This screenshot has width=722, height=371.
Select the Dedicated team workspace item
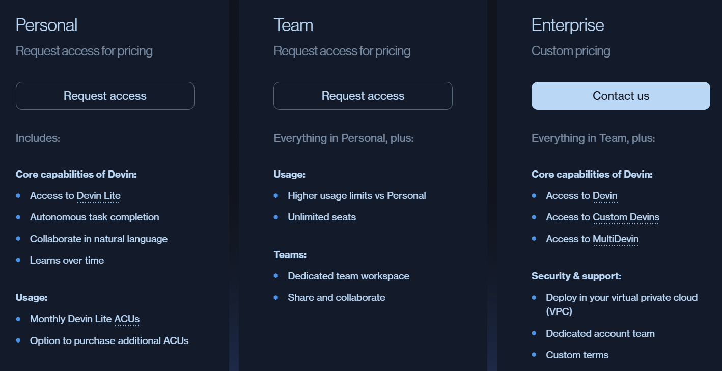tap(348, 276)
